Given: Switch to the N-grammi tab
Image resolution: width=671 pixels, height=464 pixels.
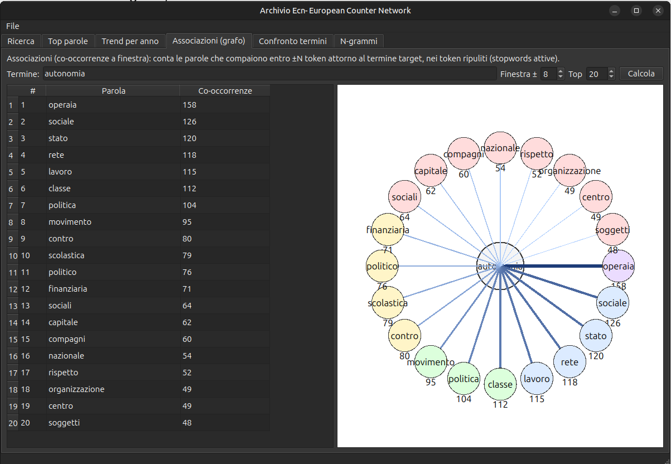Looking at the screenshot, I should (359, 41).
